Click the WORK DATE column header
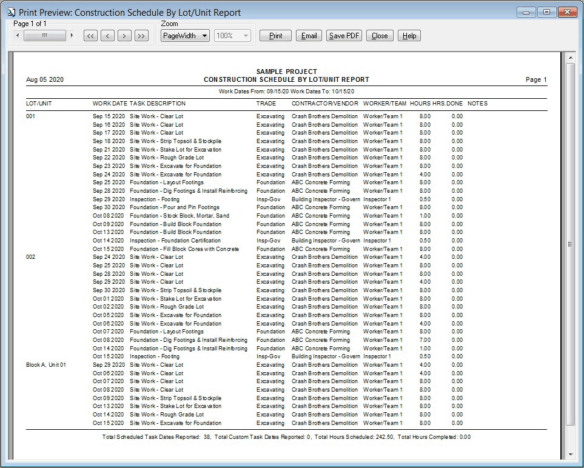584x468 pixels. 110,104
